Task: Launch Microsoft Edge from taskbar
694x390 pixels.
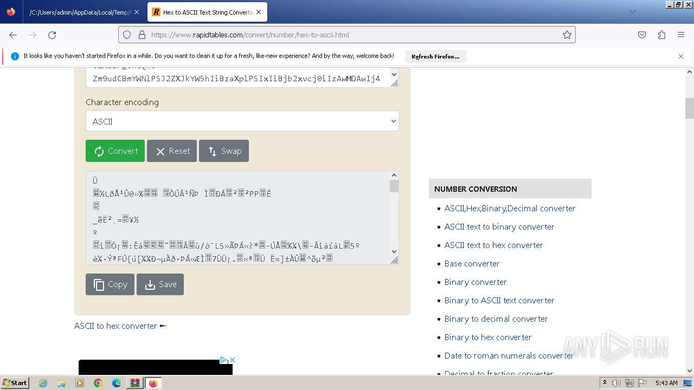Action: tap(117, 383)
